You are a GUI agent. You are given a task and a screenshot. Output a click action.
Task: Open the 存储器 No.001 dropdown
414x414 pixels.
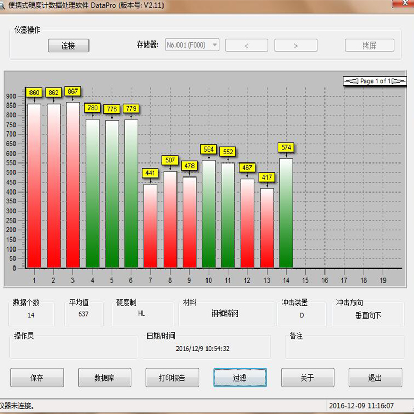tap(192, 45)
